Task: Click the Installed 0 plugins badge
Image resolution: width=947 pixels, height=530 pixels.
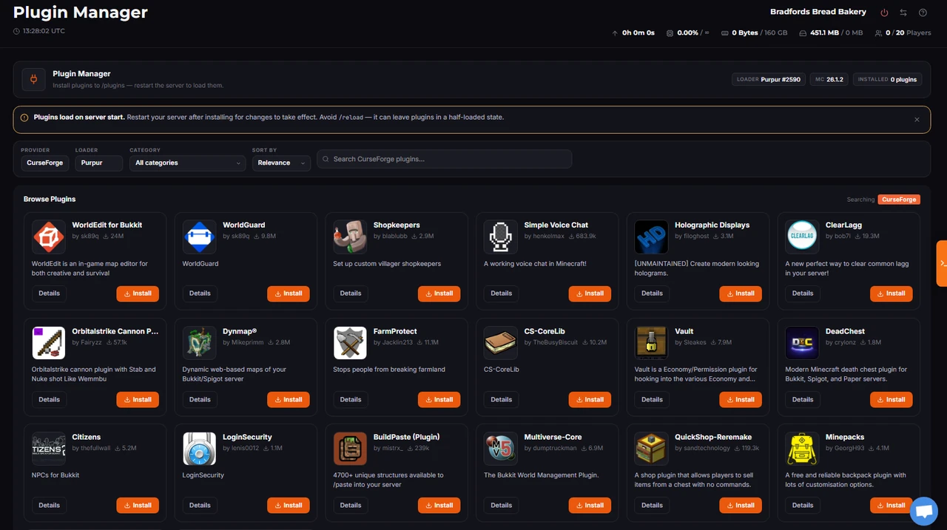Action: (x=887, y=79)
